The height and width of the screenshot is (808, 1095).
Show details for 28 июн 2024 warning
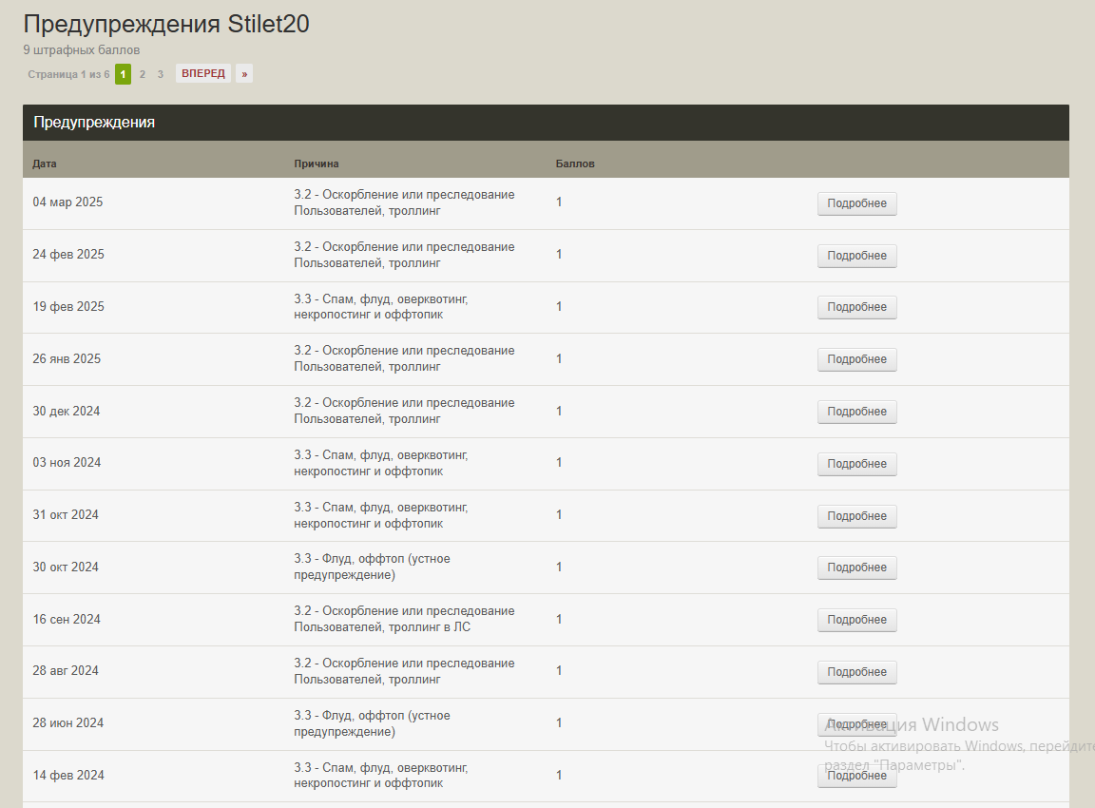pos(856,724)
